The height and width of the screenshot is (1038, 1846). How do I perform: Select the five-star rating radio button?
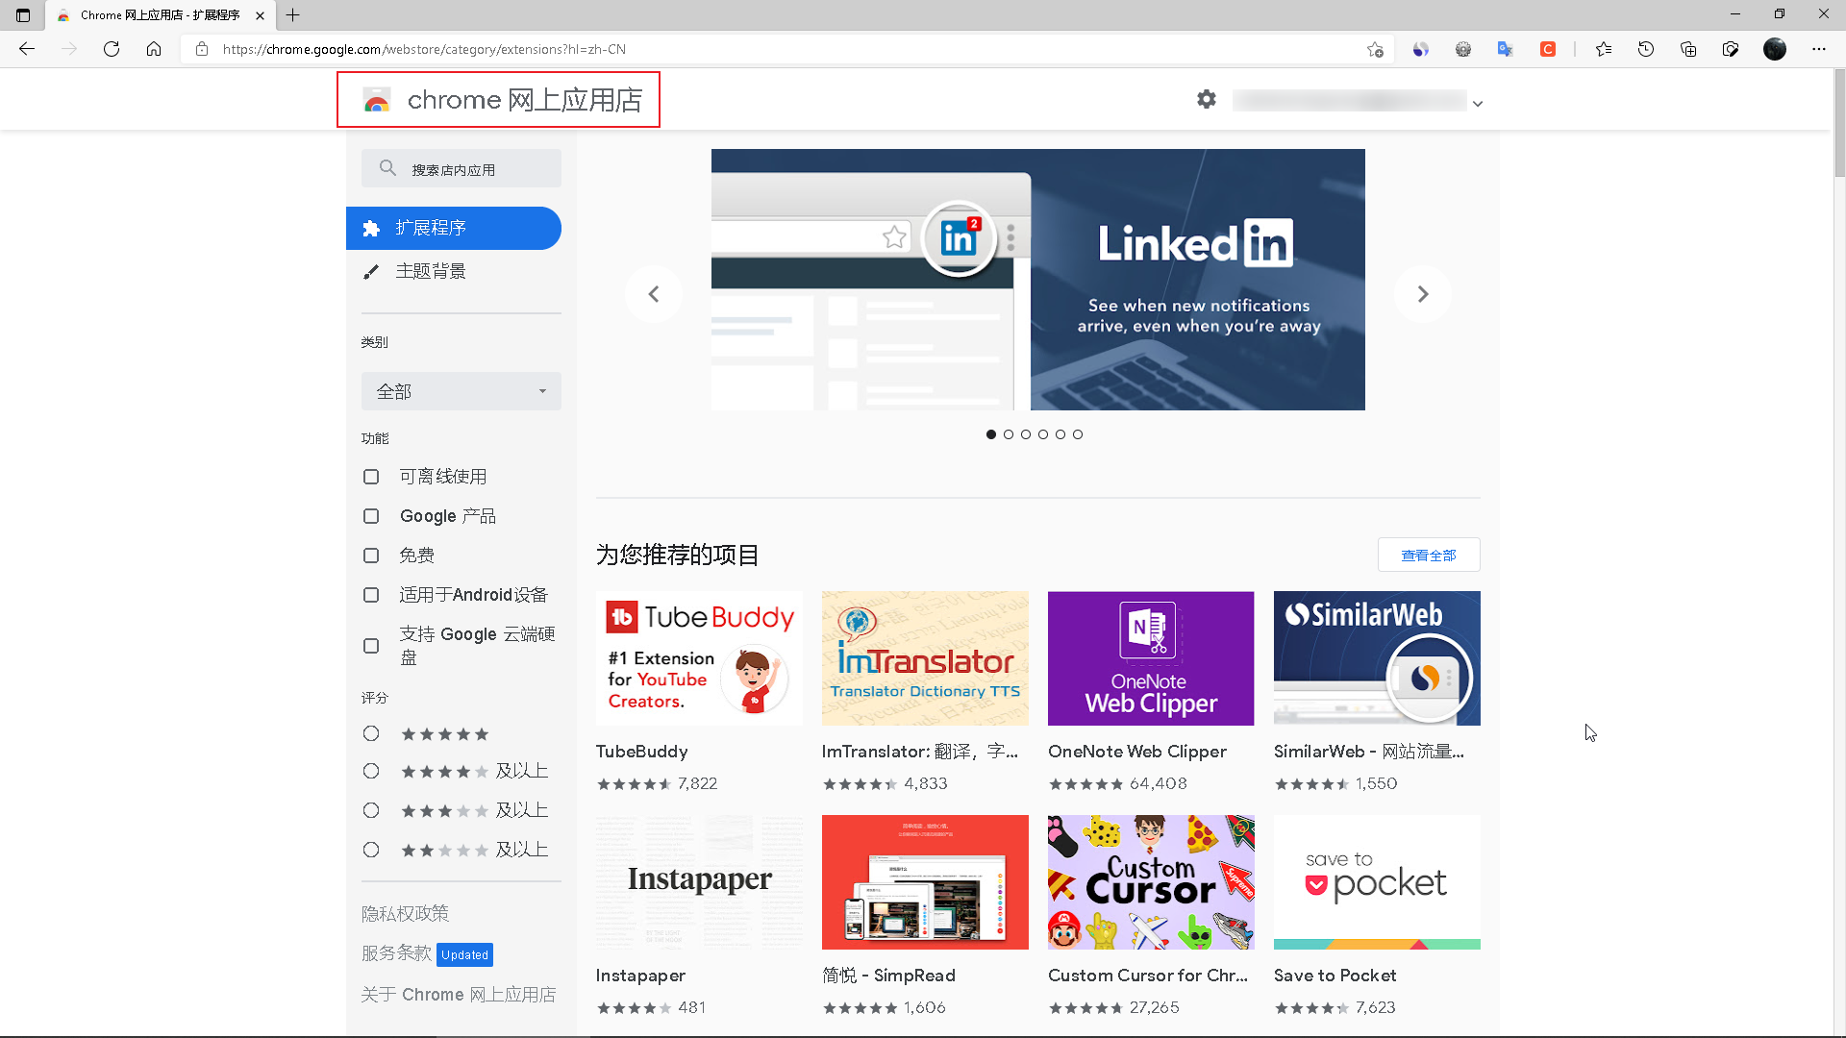click(x=371, y=733)
